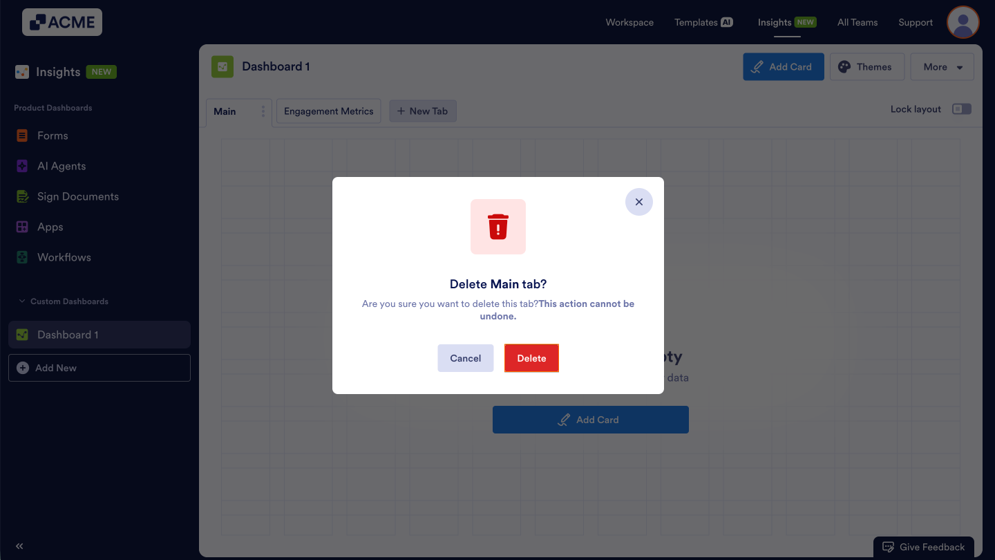The width and height of the screenshot is (995, 560).
Task: Open Sign Documents in the sidebar
Action: coord(77,196)
